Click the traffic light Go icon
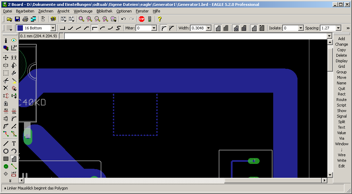 pos(150,19)
